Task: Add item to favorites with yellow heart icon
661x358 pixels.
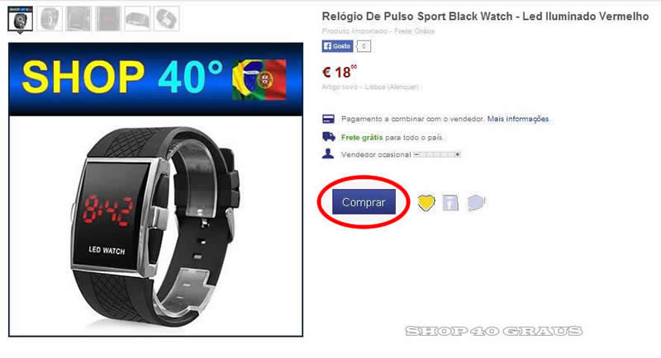Action: click(x=426, y=202)
